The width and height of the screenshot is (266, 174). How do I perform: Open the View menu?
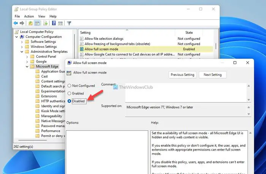pos(41,16)
